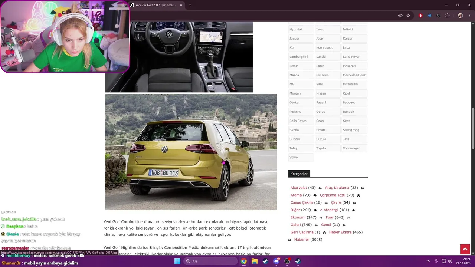This screenshot has width=475, height=267.
Task: Open network settings from the tray icon
Action: [x=444, y=261]
